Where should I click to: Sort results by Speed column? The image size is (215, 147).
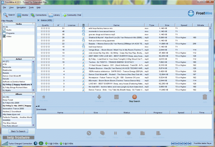pyautogui.click(x=184, y=25)
